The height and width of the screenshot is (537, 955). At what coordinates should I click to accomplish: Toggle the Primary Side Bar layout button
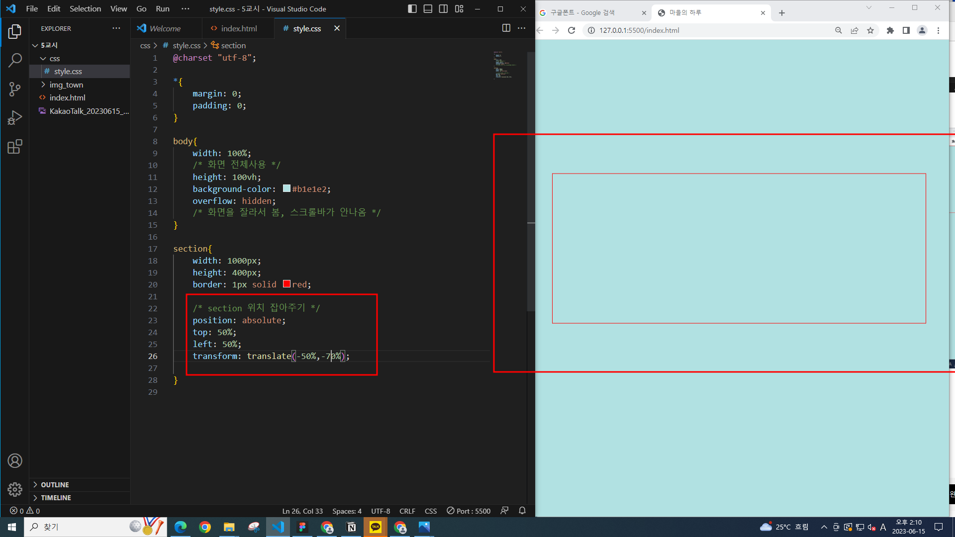click(412, 9)
